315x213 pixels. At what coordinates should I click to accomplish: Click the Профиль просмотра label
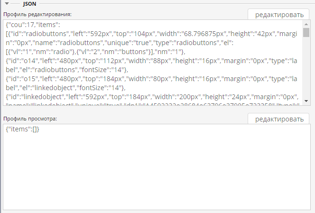30,118
